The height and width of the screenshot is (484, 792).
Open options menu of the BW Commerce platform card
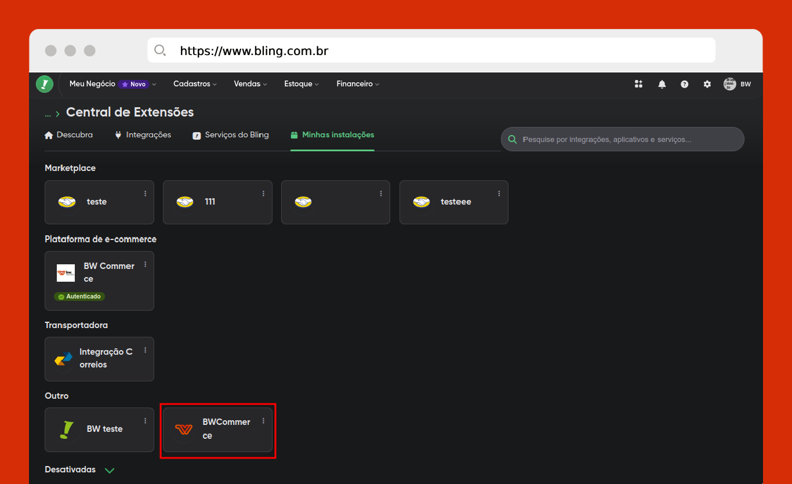click(145, 264)
